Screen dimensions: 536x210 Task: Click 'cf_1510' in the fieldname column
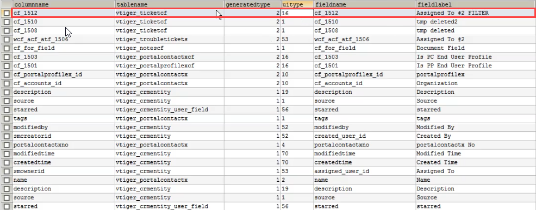coord(364,22)
